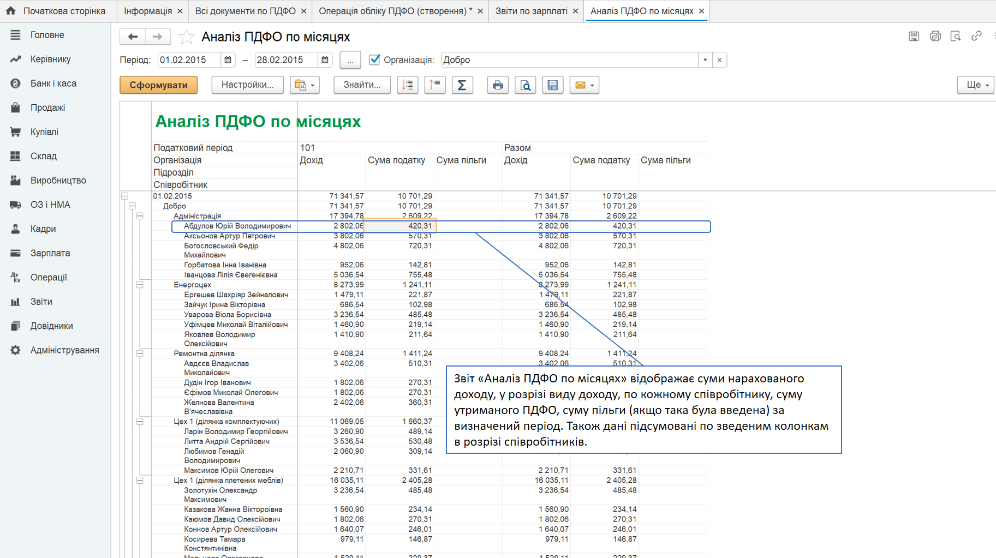Go forward with the right arrow button

pyautogui.click(x=158, y=37)
